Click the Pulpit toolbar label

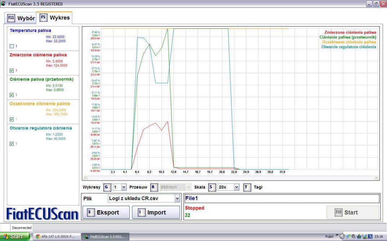point(329,237)
